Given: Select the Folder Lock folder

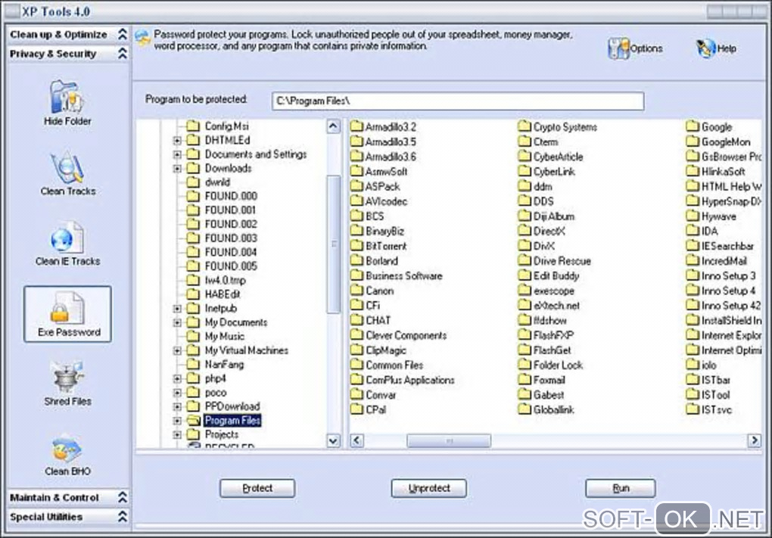Looking at the screenshot, I should (550, 365).
